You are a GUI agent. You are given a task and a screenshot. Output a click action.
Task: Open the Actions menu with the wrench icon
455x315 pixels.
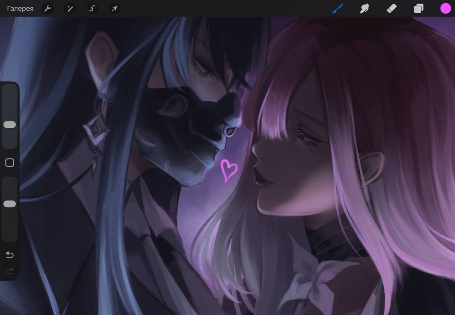tap(47, 8)
